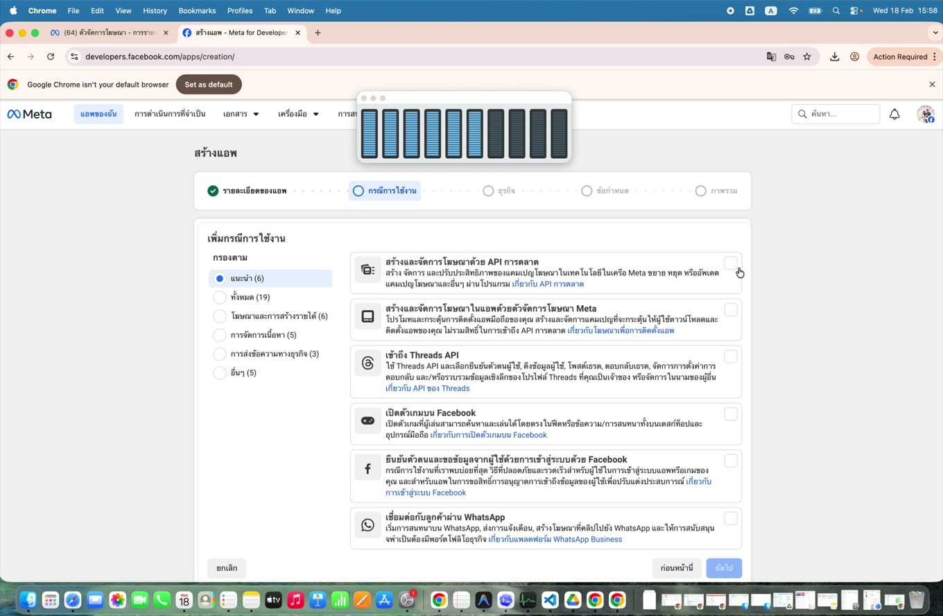Click the game controller icon
This screenshot has width=943, height=616.
coord(367,420)
